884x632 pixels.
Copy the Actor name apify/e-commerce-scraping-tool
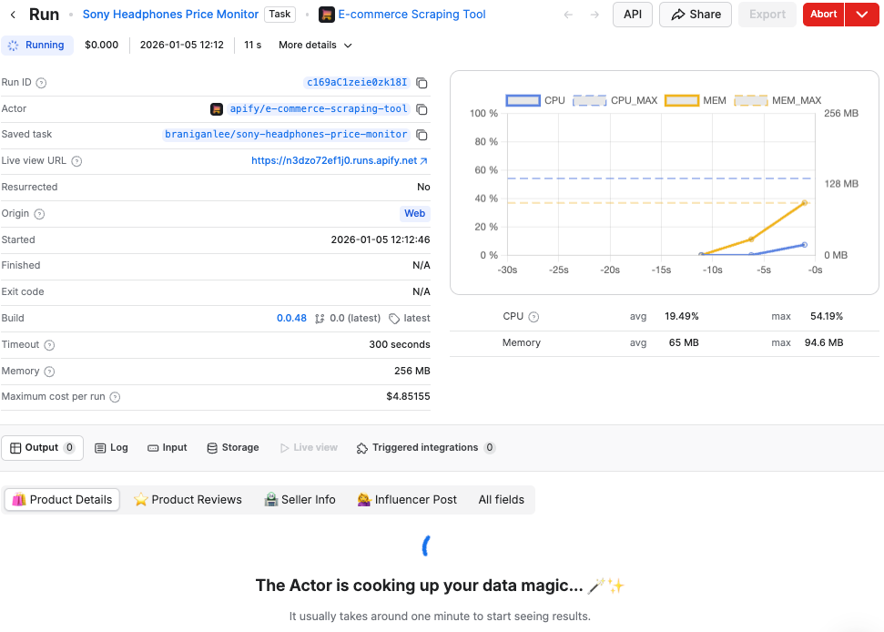(x=422, y=108)
